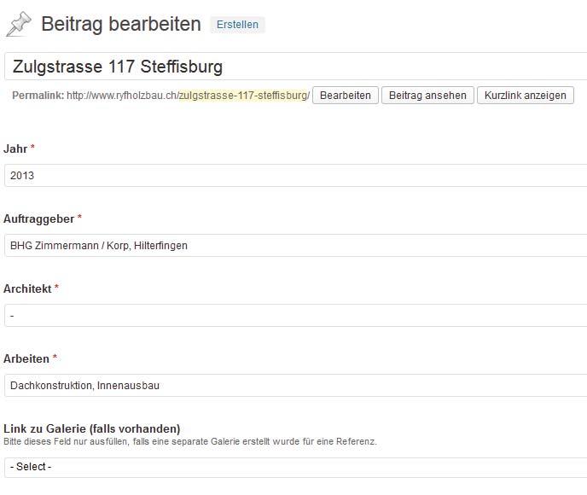Show the short link via Kurzlink anzeigen
Viewport: 587px width, 495px height.
[x=526, y=96]
